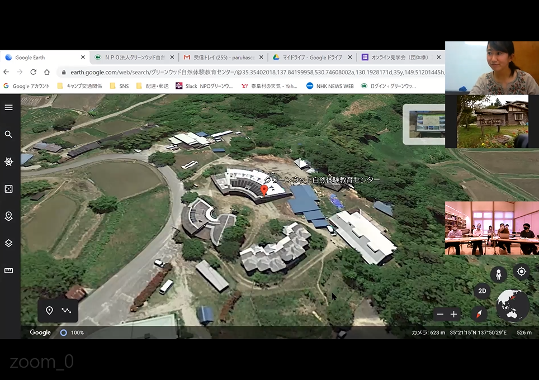Close the 受信トレイ Gmail tab
This screenshot has height=380, width=539.
[x=261, y=58]
